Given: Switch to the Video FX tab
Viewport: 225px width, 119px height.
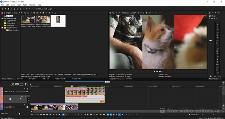Looking at the screenshot, I should pos(45,79).
